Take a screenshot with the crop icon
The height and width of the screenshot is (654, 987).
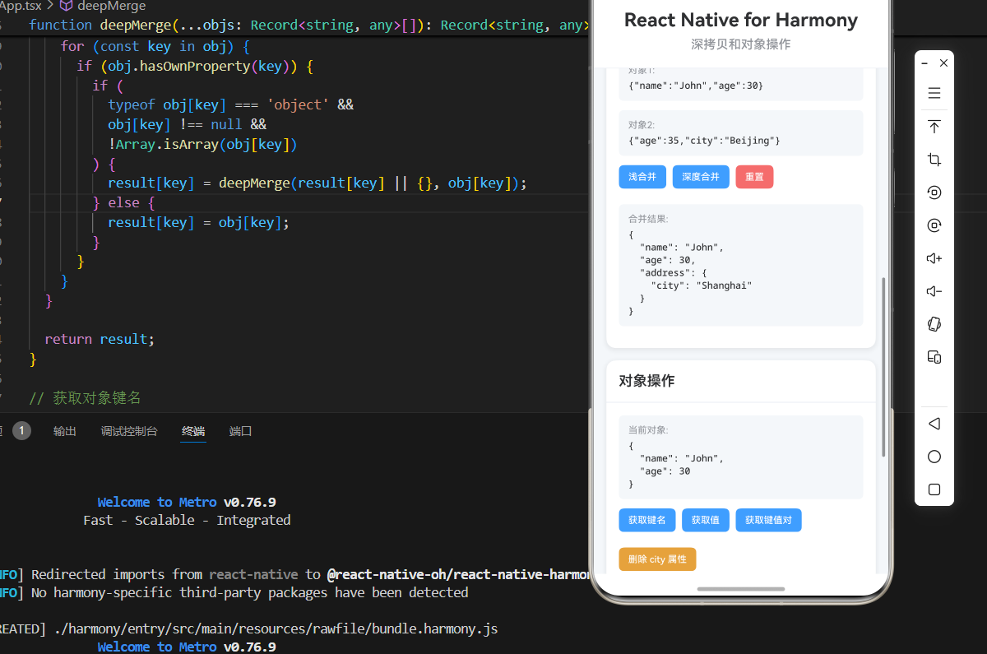tap(934, 160)
